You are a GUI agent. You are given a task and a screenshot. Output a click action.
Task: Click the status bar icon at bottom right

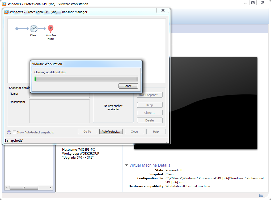pos(261,196)
